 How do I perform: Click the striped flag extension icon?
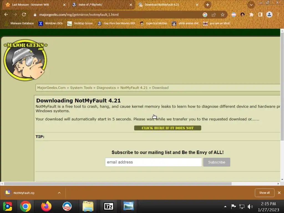pyautogui.click(x=234, y=15)
